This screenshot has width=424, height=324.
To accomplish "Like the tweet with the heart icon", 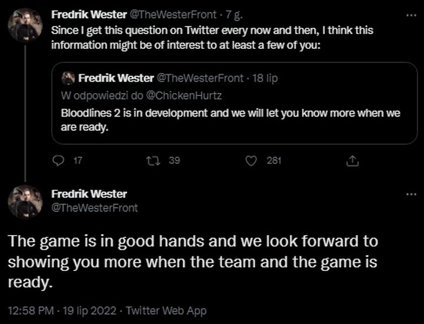I will point(252,160).
